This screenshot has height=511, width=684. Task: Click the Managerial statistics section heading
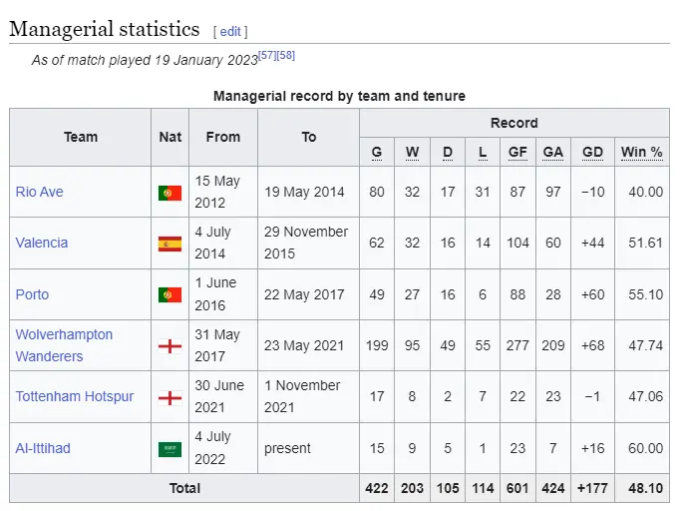(x=104, y=29)
